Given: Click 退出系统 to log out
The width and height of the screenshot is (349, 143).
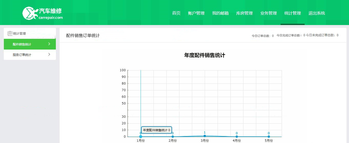Looking at the screenshot, I should click(x=317, y=13).
